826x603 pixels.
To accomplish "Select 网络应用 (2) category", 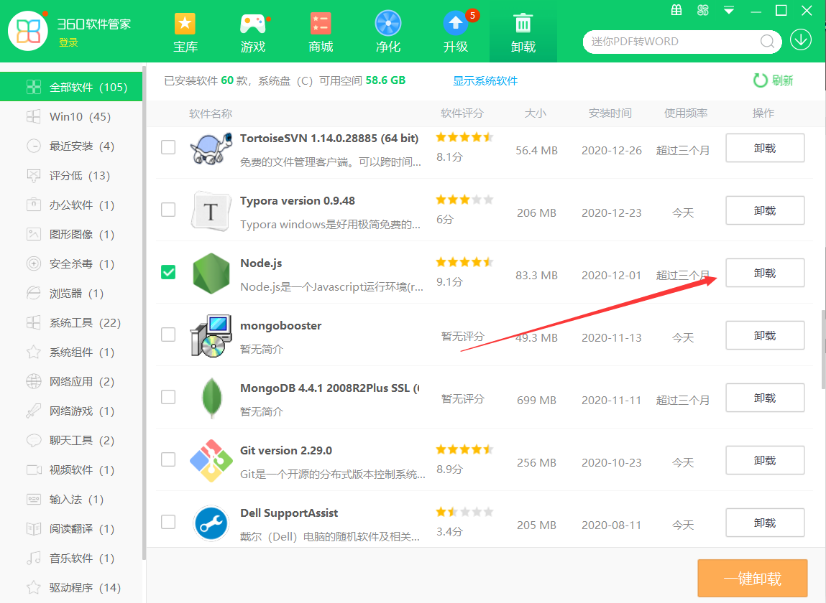I will point(71,381).
